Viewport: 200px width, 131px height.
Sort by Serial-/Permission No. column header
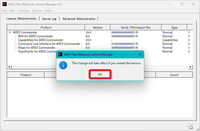coord(136,28)
